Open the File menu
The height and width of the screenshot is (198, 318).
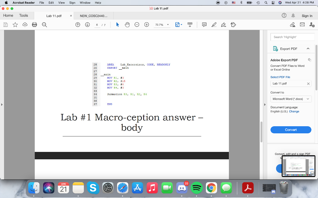click(42, 2)
